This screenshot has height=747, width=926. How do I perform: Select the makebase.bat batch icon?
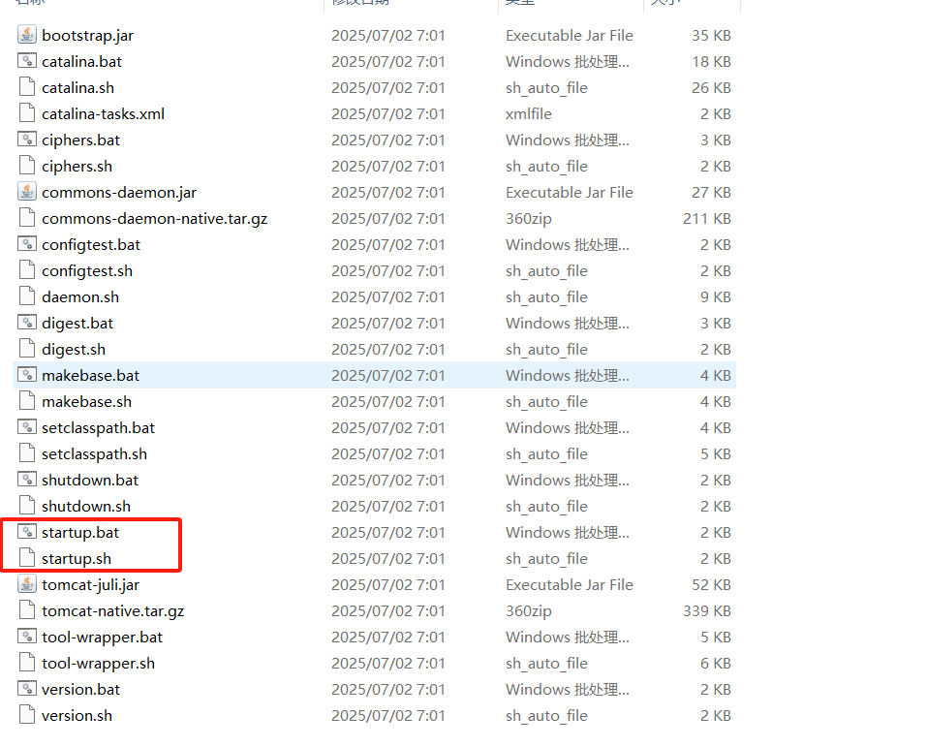coord(27,375)
